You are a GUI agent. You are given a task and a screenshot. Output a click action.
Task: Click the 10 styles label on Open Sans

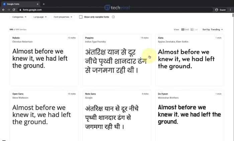[72, 94]
